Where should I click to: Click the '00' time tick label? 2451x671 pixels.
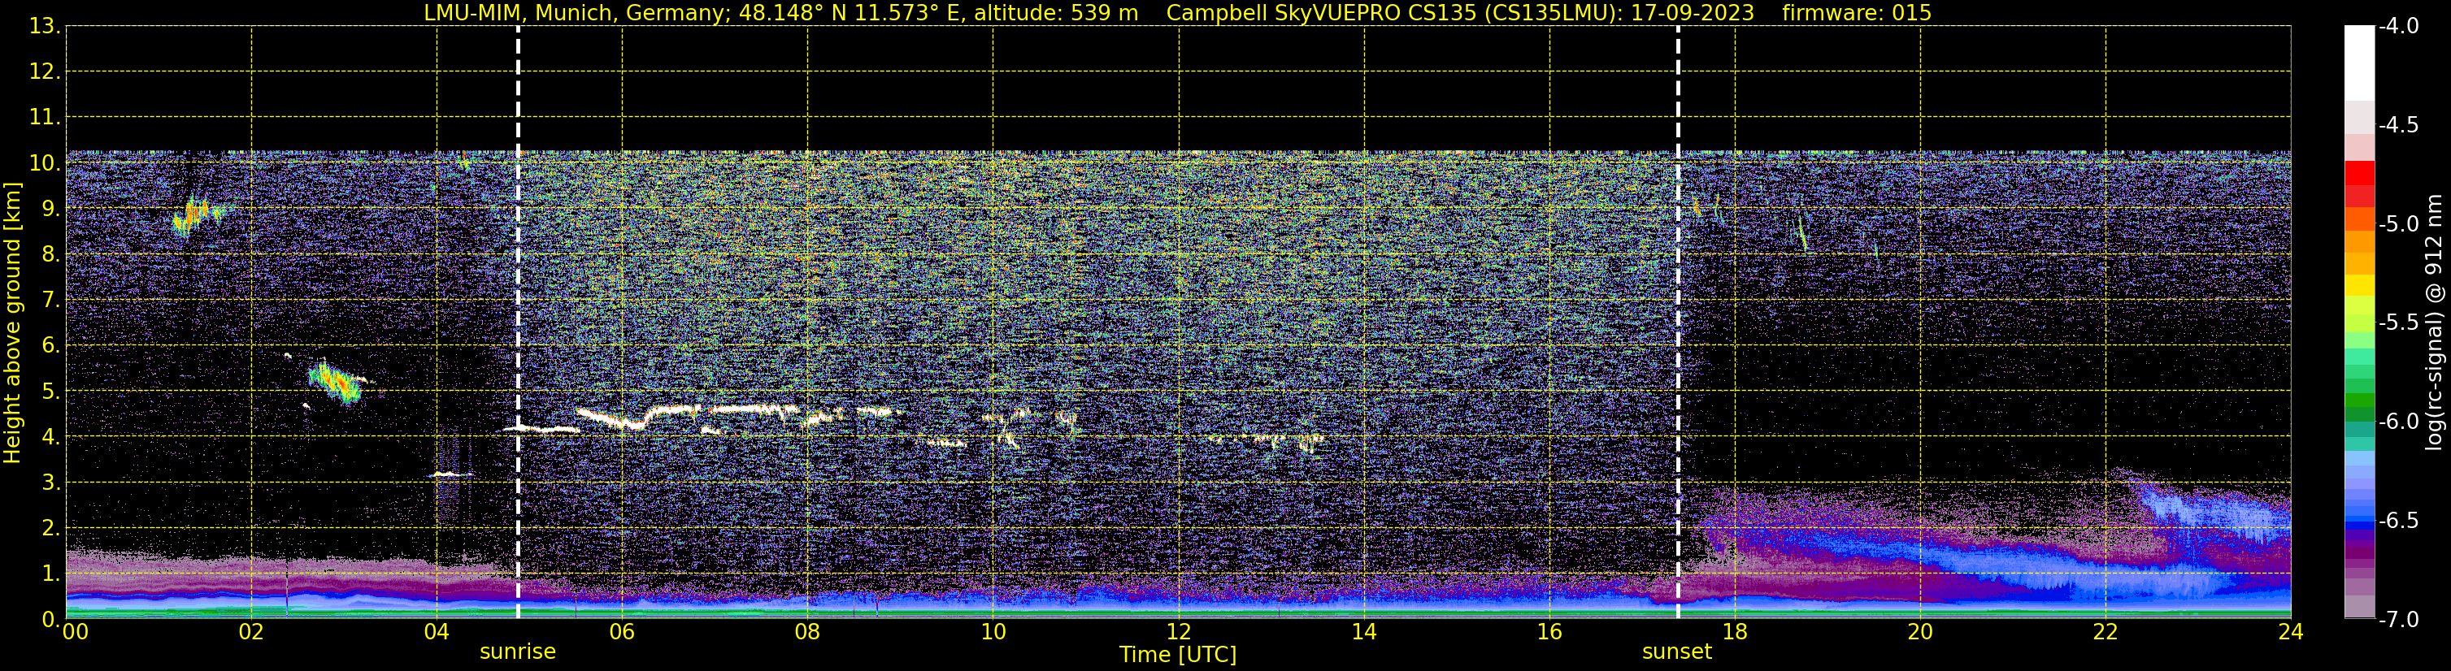pyautogui.click(x=75, y=633)
